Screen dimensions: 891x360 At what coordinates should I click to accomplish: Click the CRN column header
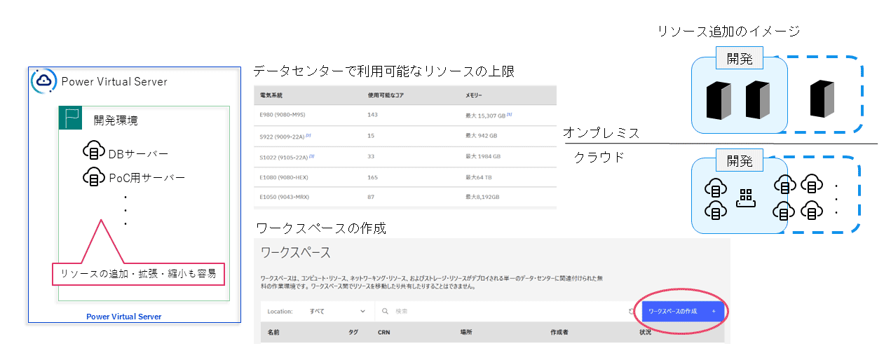(x=383, y=332)
